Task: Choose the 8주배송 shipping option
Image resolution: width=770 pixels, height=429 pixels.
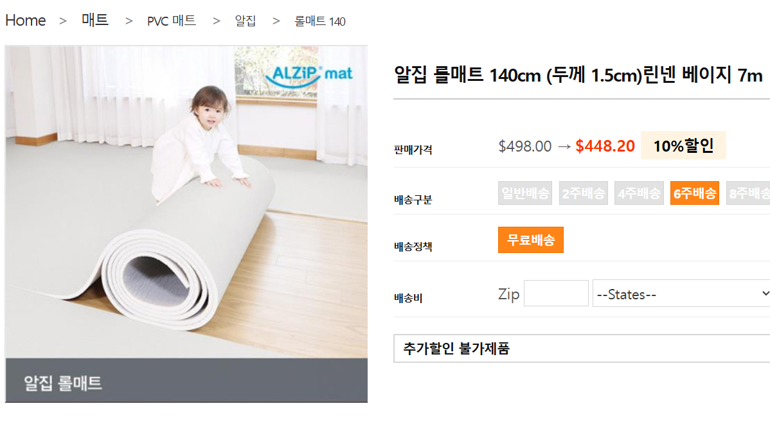Action: [x=749, y=193]
